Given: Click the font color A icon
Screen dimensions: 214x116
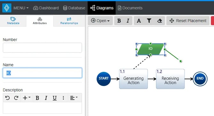Looking at the screenshot, I should click(139, 21).
